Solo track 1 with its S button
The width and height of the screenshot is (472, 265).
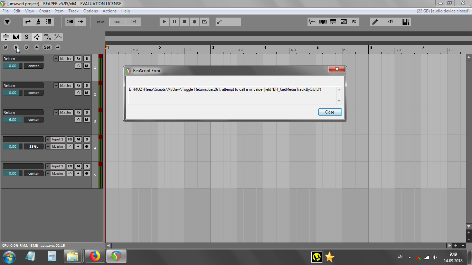pyautogui.click(x=87, y=59)
